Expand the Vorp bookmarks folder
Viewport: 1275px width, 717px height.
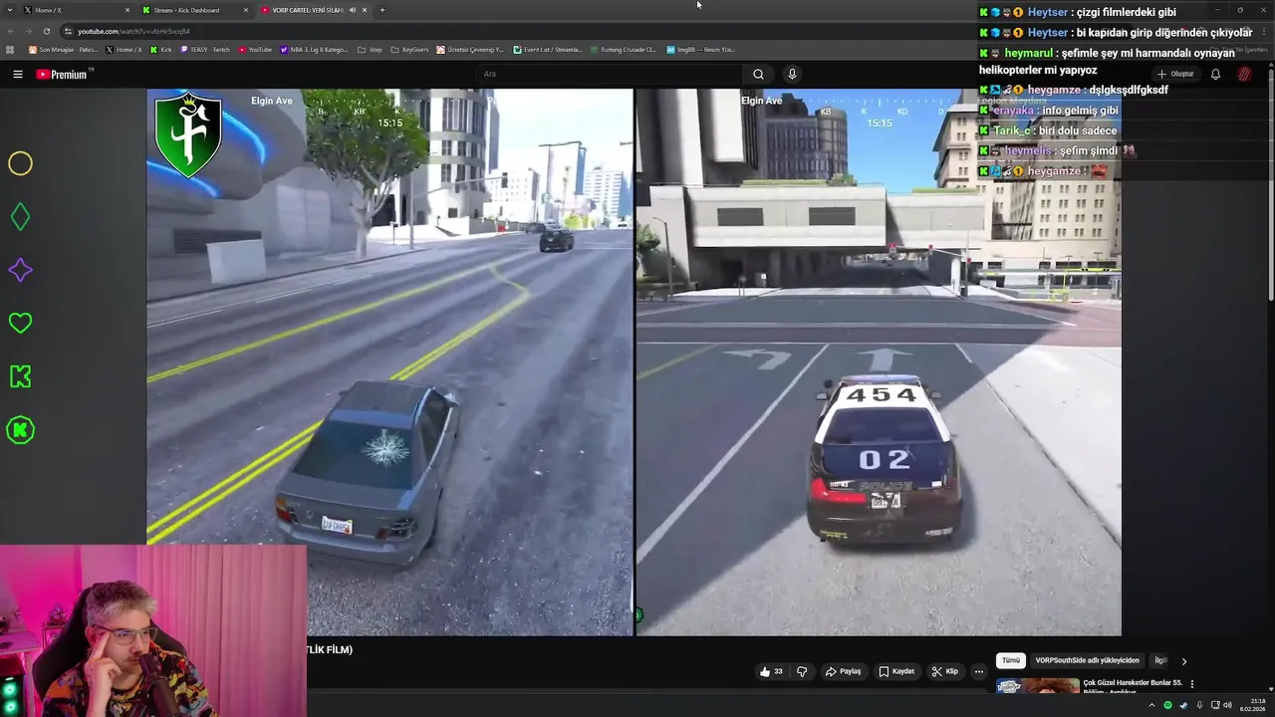pos(370,49)
